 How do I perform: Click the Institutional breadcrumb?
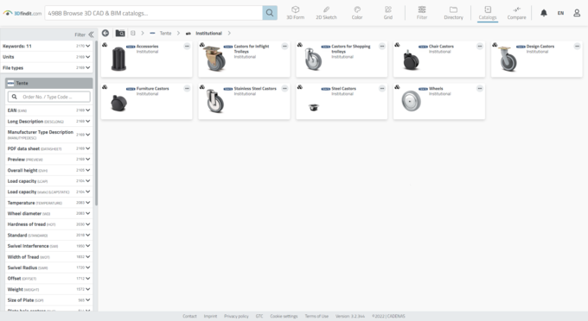pyautogui.click(x=208, y=34)
